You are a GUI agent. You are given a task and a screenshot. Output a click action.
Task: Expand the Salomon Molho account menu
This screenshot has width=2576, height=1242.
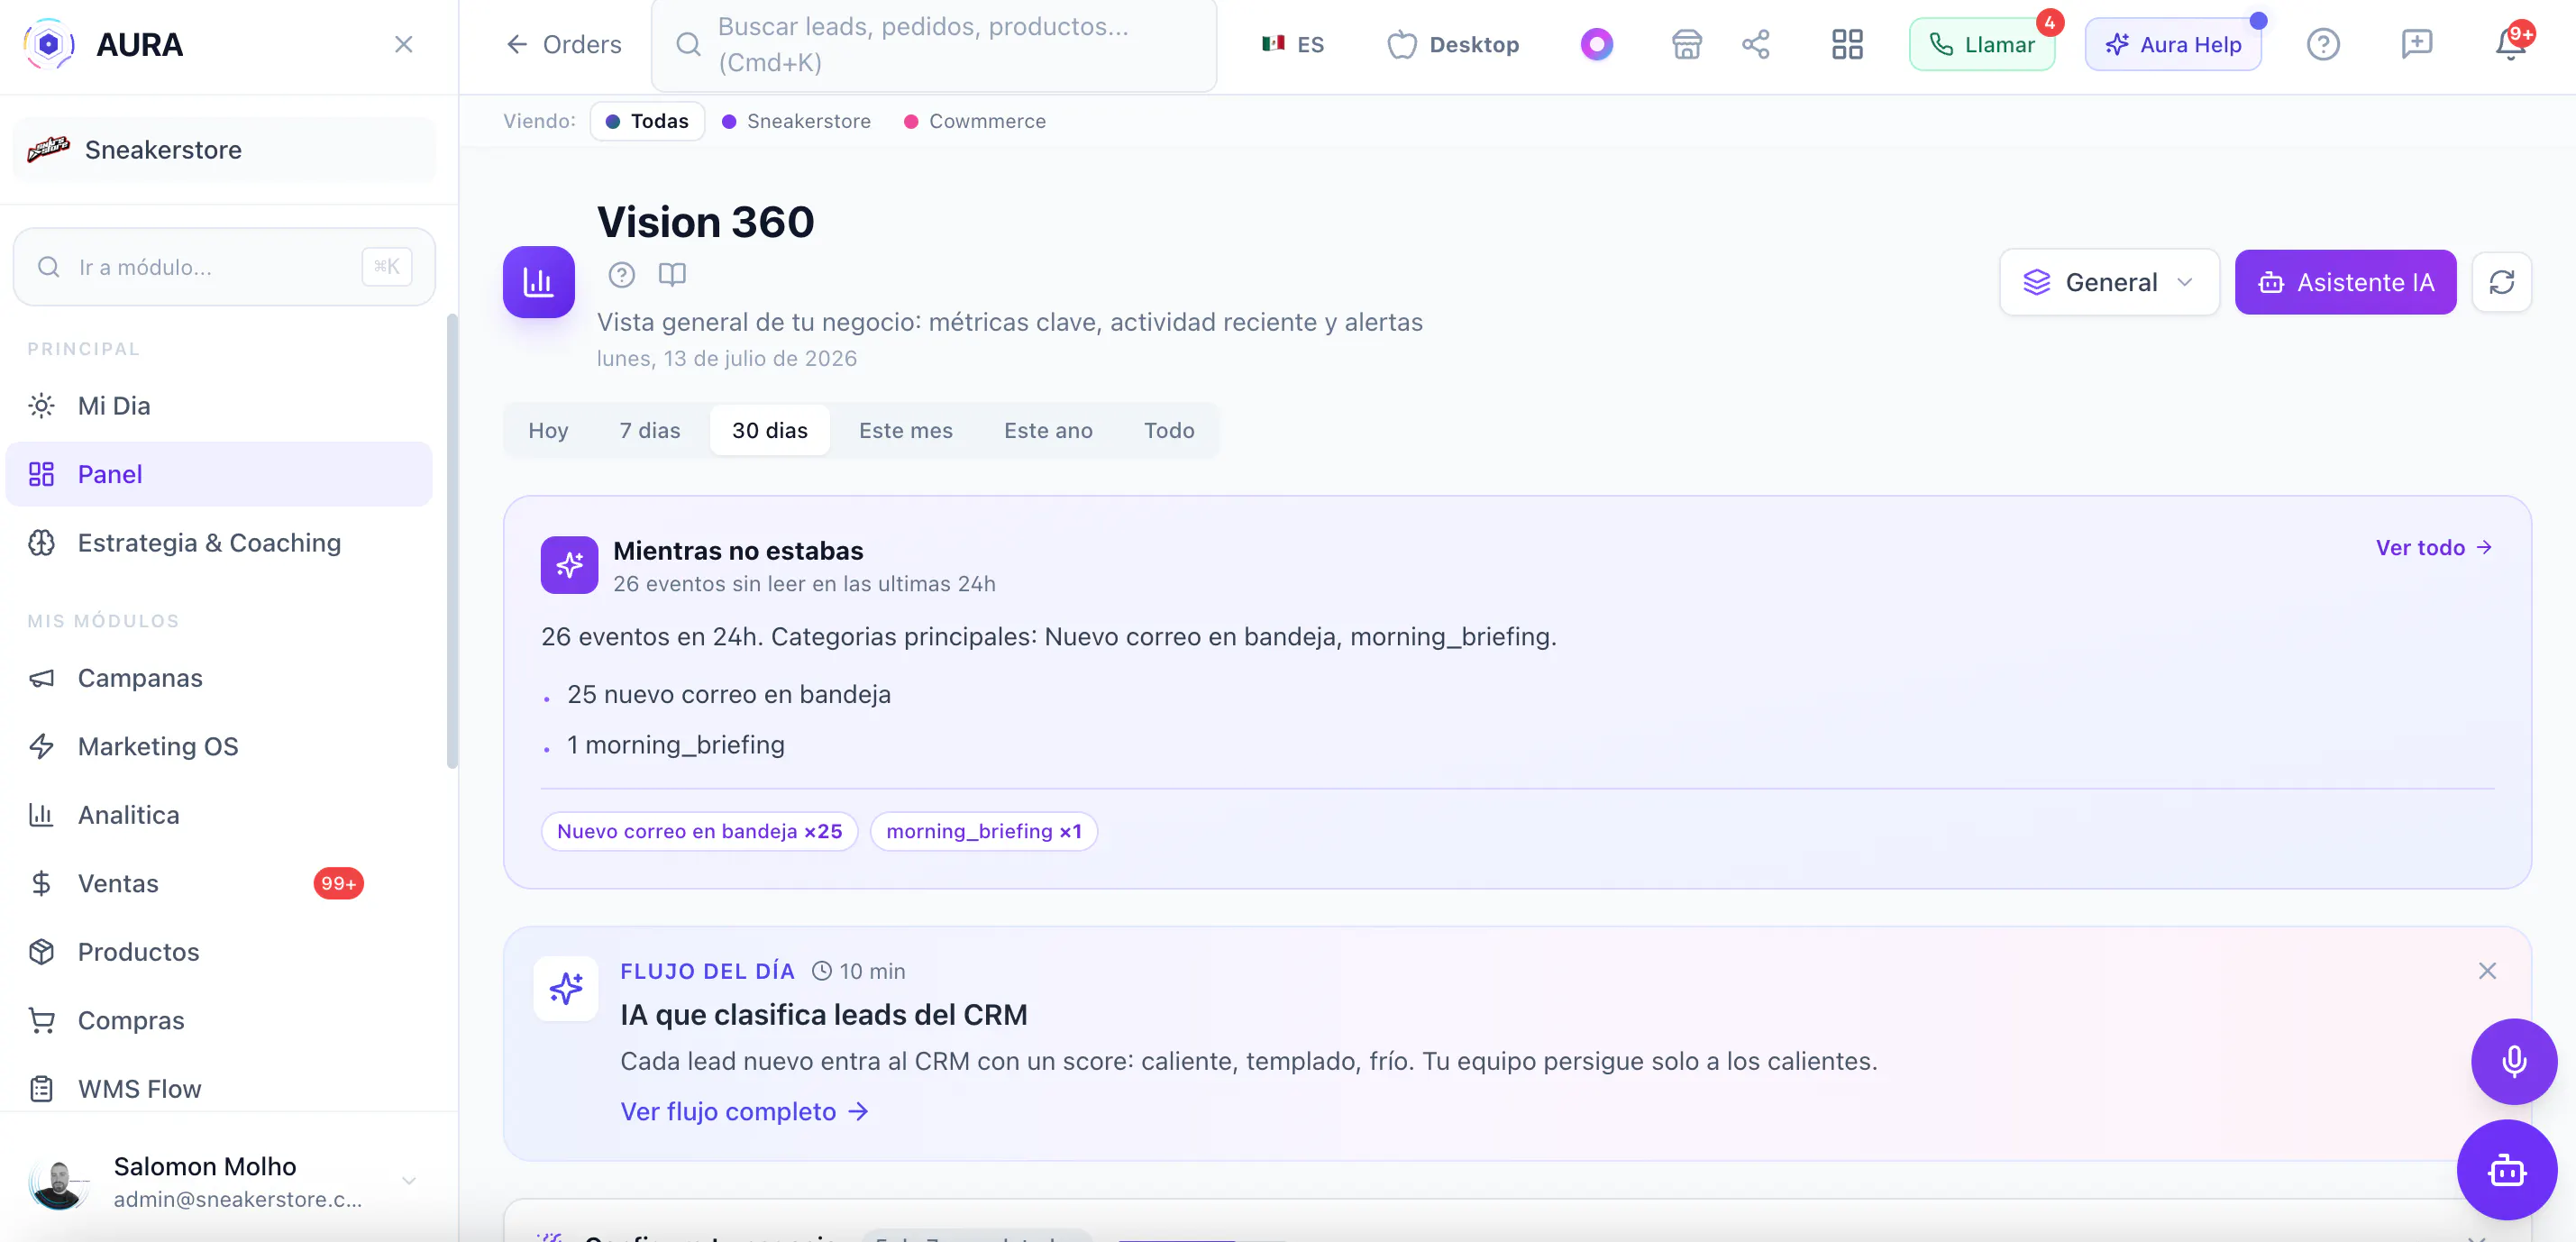click(224, 1182)
